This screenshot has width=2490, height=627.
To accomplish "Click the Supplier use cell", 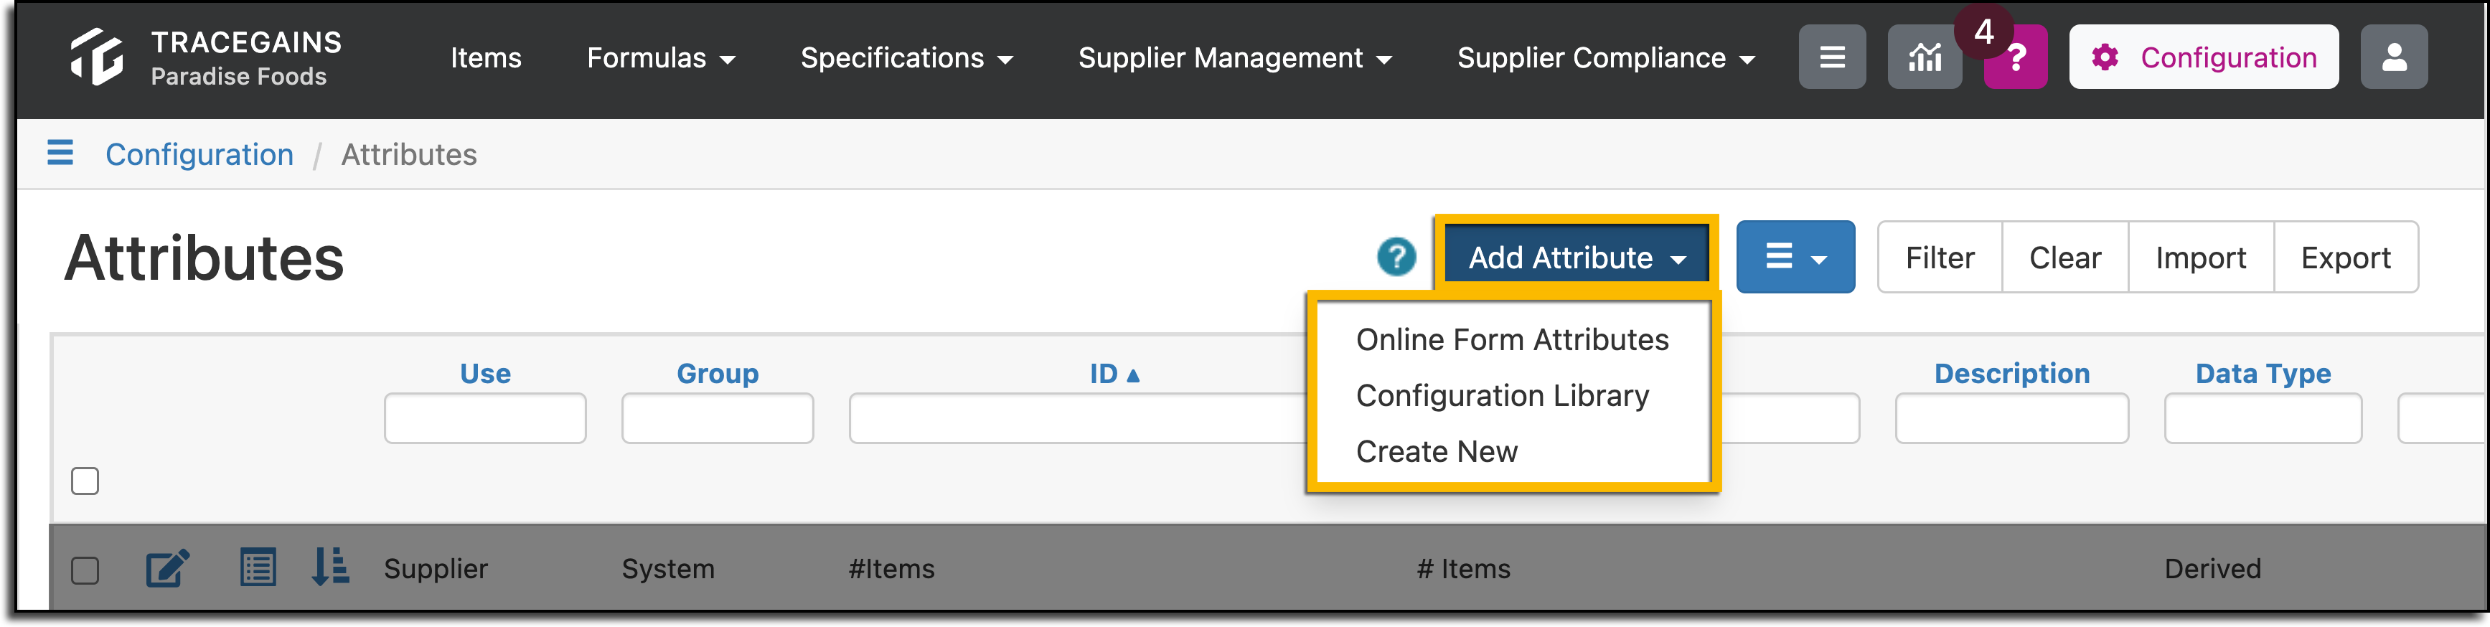I will coord(436,569).
